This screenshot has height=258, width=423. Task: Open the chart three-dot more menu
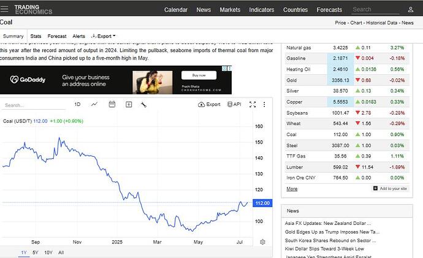263,105
